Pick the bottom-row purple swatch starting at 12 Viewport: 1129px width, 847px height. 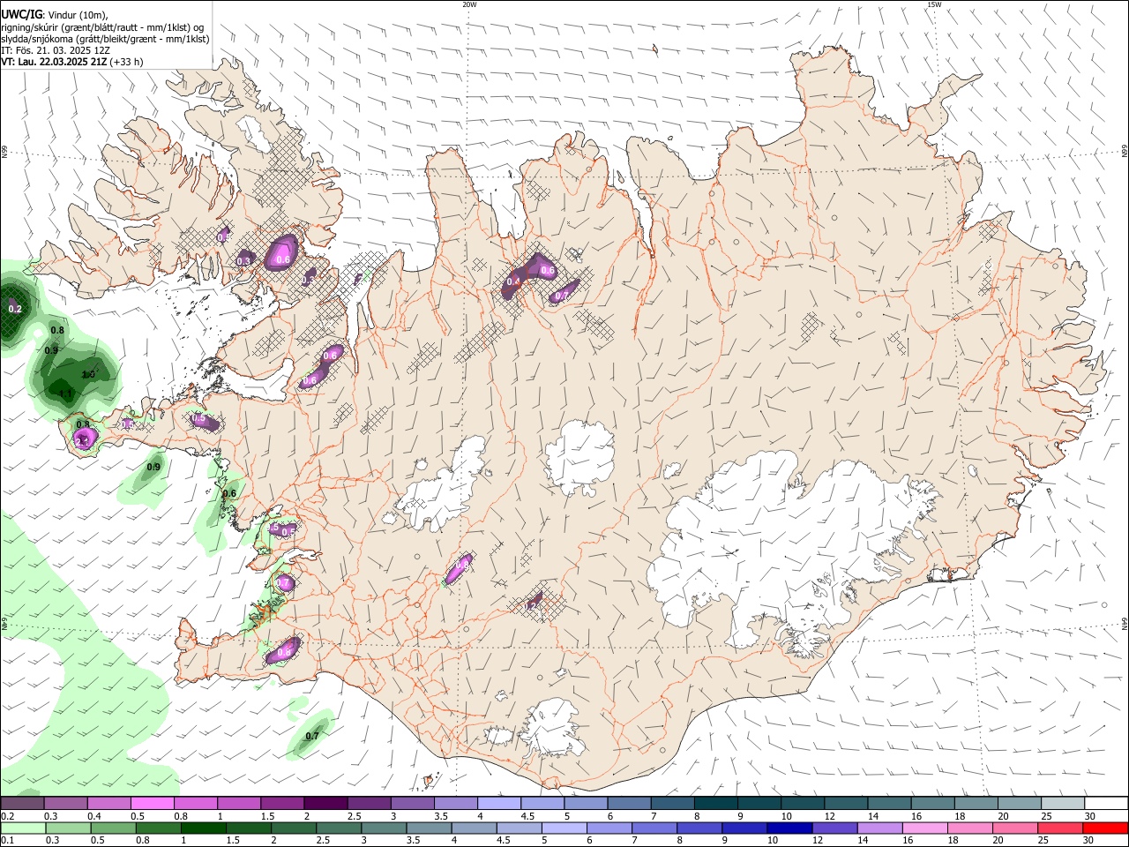pos(835,828)
